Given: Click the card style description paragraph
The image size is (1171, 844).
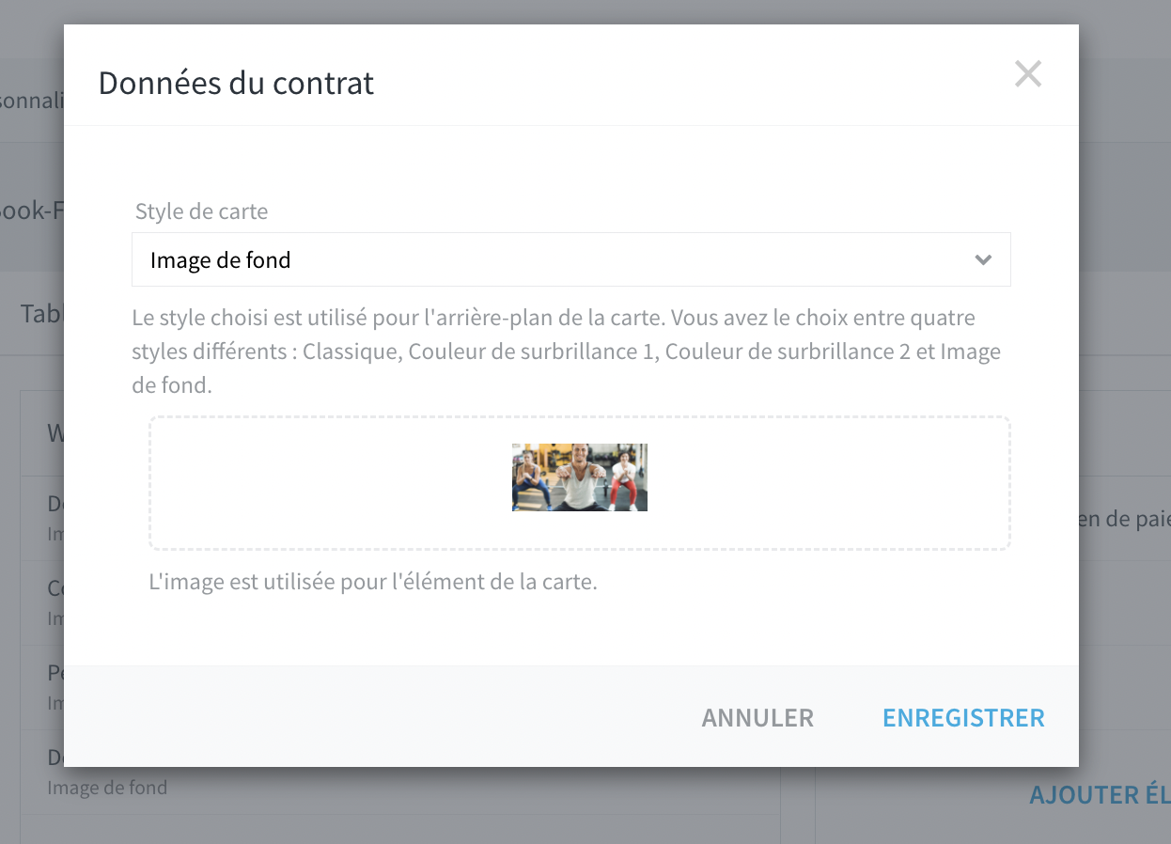Looking at the screenshot, I should click(x=567, y=352).
